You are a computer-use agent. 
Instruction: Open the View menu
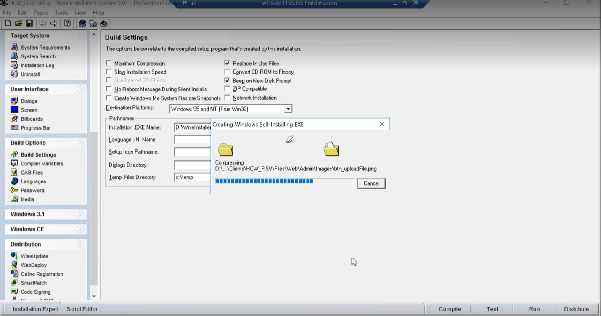coord(80,13)
